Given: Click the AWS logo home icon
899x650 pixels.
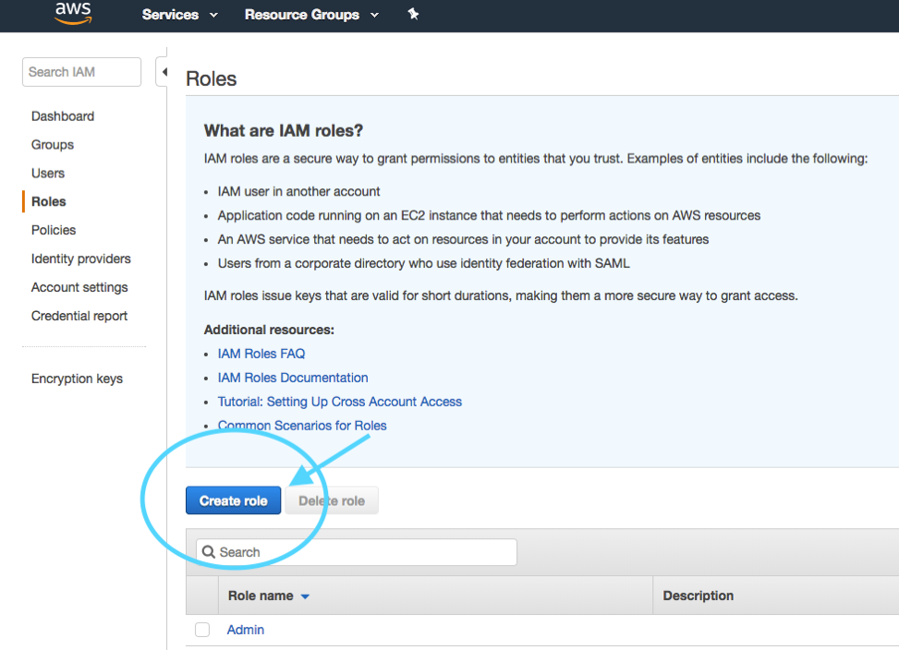Looking at the screenshot, I should pyautogui.click(x=73, y=13).
